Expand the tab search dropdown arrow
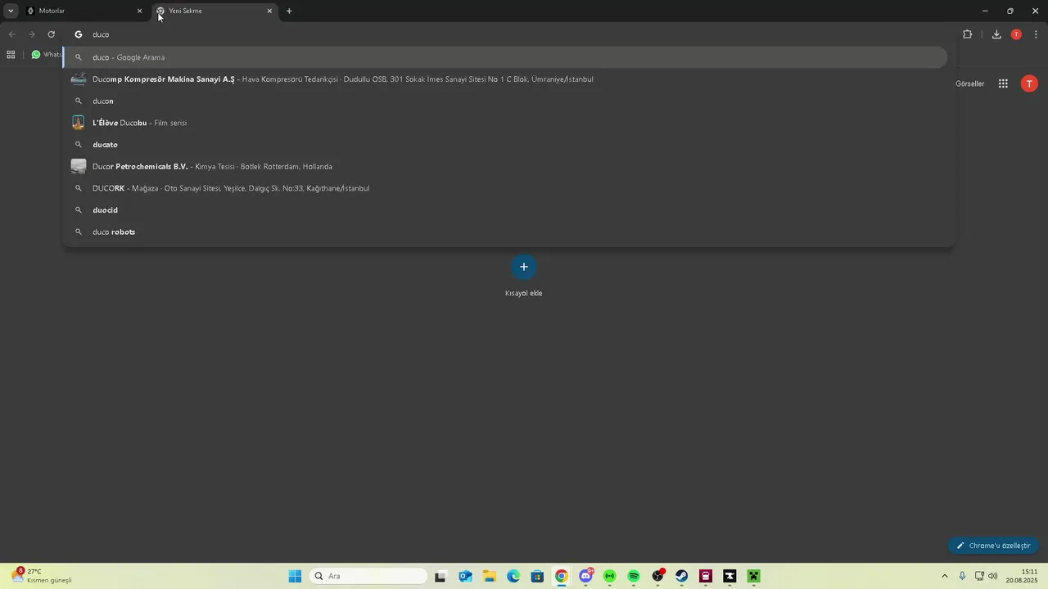1048x589 pixels. click(x=11, y=11)
